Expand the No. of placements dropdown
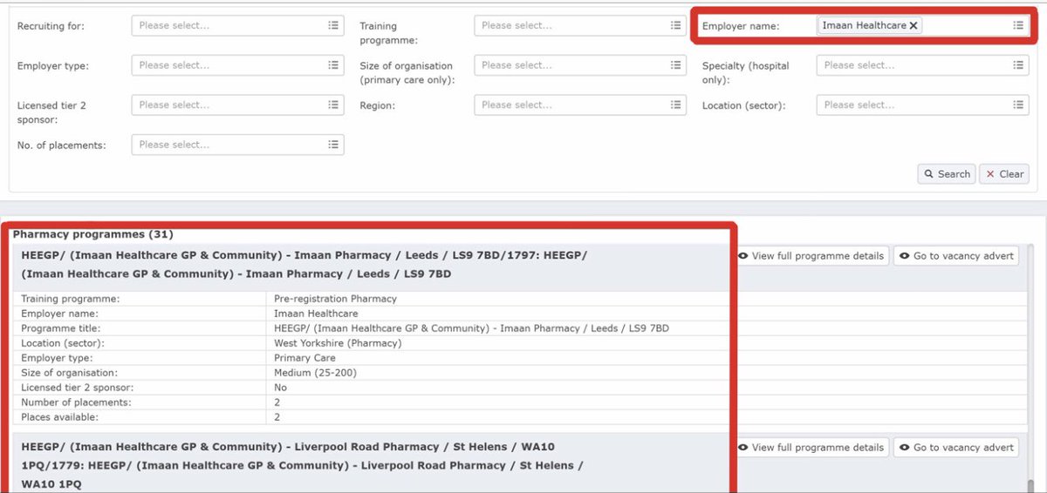Viewport: 1047px width, 493px height. pos(237,145)
